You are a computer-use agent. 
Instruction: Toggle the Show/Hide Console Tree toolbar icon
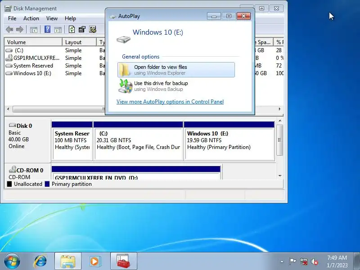pyautogui.click(x=33, y=30)
